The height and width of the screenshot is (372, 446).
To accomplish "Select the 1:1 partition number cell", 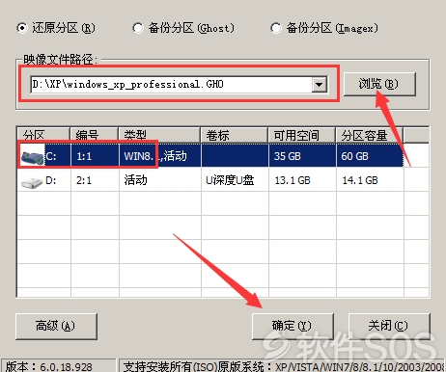I will tap(95, 156).
